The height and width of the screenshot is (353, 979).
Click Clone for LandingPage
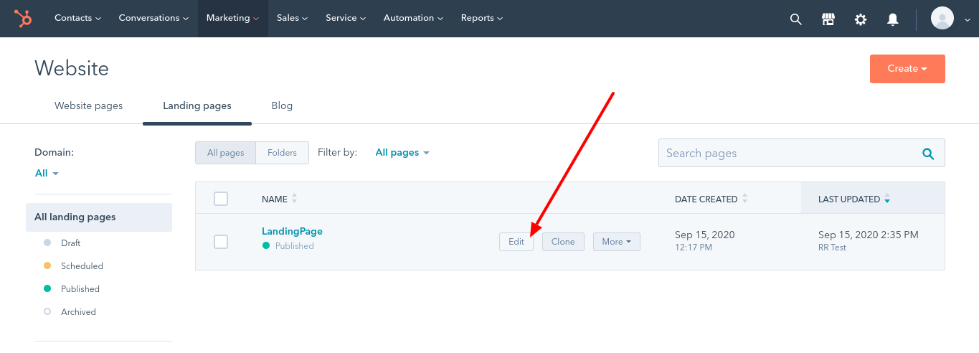click(x=563, y=242)
